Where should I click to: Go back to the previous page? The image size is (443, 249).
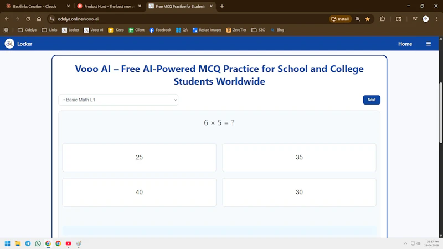[x=7, y=19]
